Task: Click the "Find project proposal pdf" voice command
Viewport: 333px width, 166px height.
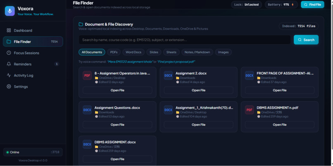Action: click(176, 62)
